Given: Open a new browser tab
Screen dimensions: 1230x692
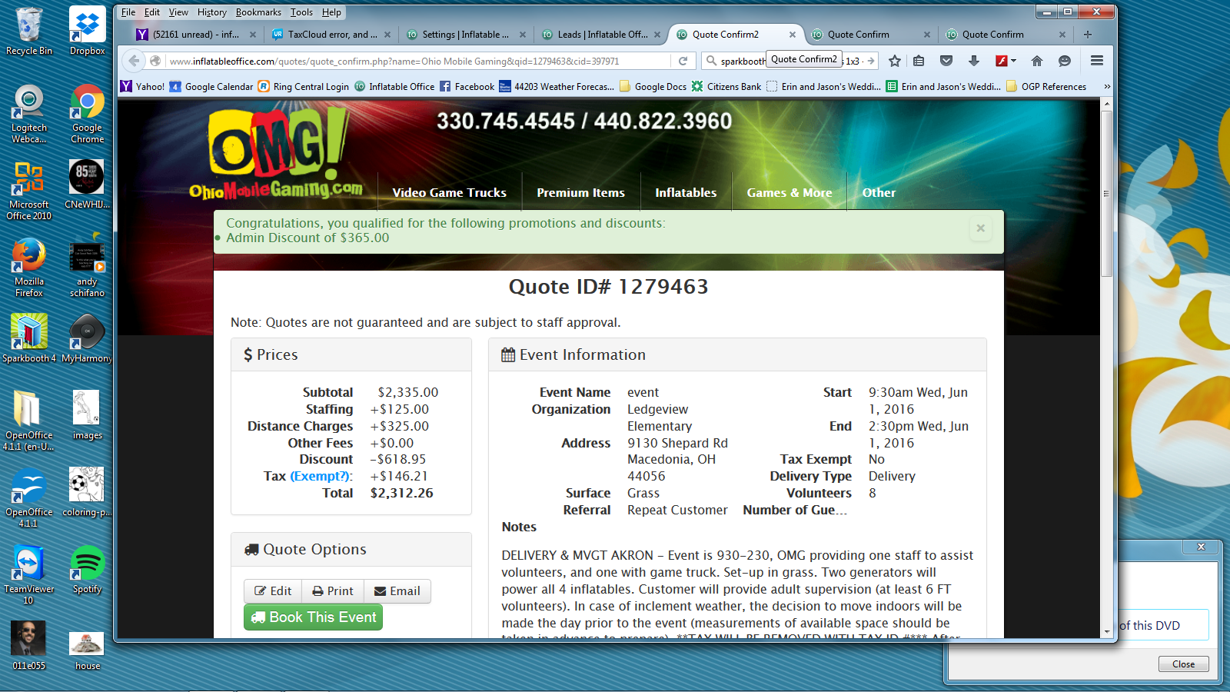Looking at the screenshot, I should click(1087, 35).
